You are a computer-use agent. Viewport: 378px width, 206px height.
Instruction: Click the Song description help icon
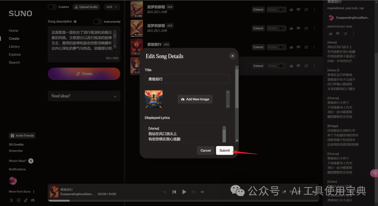75,22
